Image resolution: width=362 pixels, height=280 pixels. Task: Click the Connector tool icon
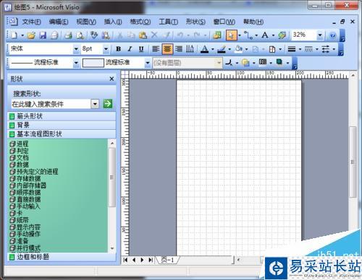point(248,35)
